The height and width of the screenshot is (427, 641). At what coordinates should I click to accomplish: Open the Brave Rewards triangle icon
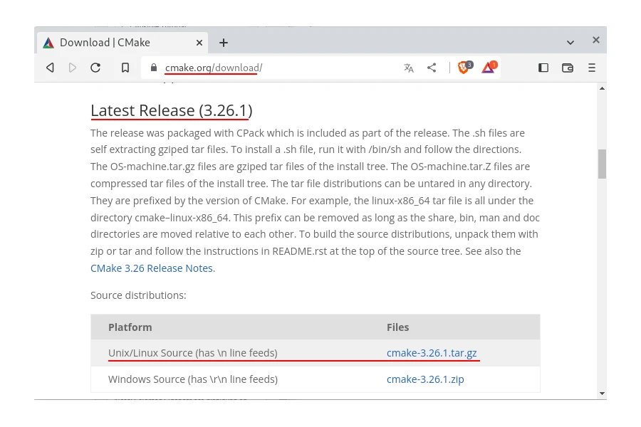(489, 68)
